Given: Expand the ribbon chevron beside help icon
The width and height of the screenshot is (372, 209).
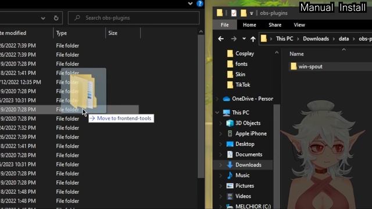Looking at the screenshot, I should pos(190,3).
